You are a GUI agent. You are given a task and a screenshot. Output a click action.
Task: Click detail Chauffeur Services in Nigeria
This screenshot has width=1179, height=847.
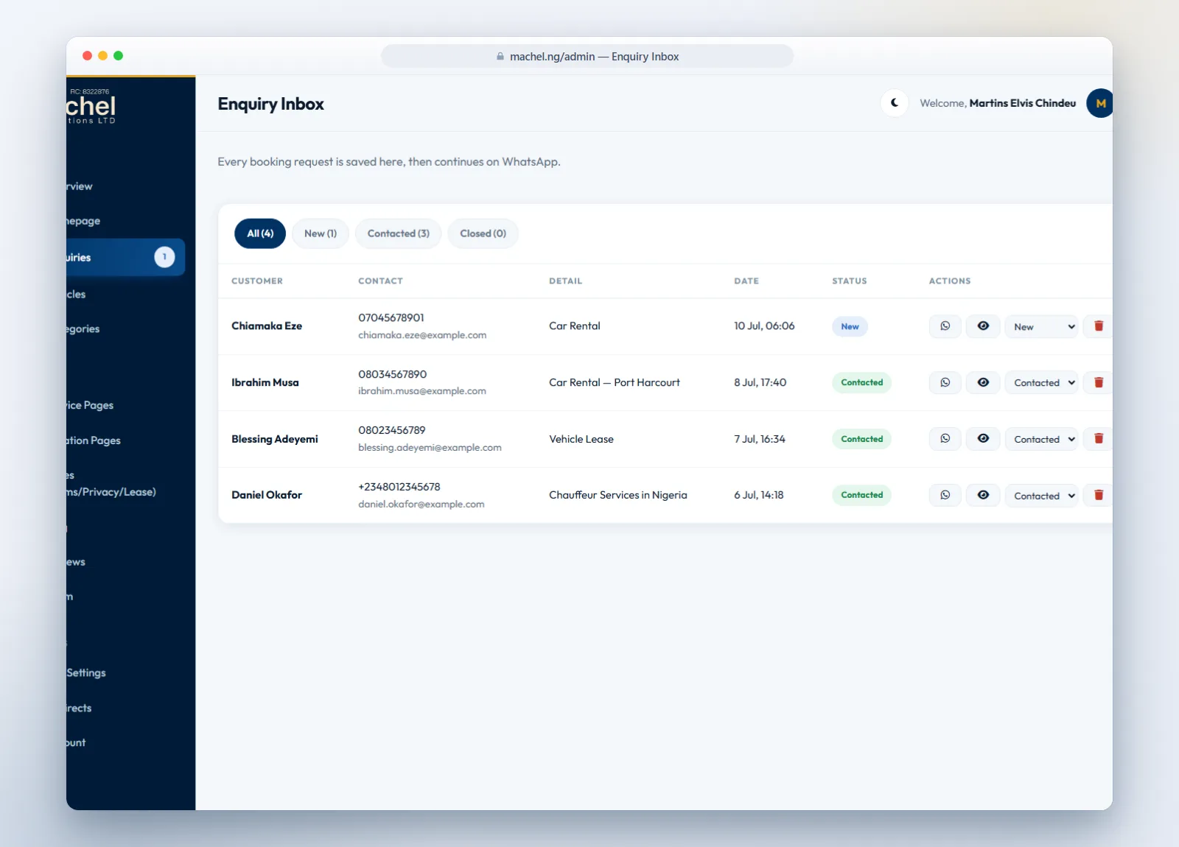click(x=618, y=495)
